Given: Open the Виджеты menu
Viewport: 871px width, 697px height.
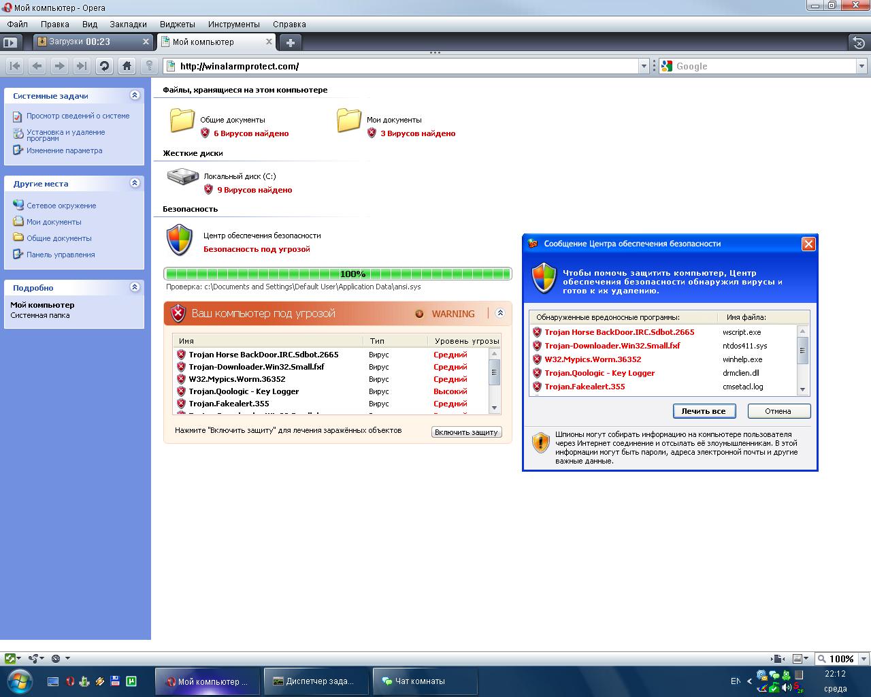Looking at the screenshot, I should tap(177, 24).
